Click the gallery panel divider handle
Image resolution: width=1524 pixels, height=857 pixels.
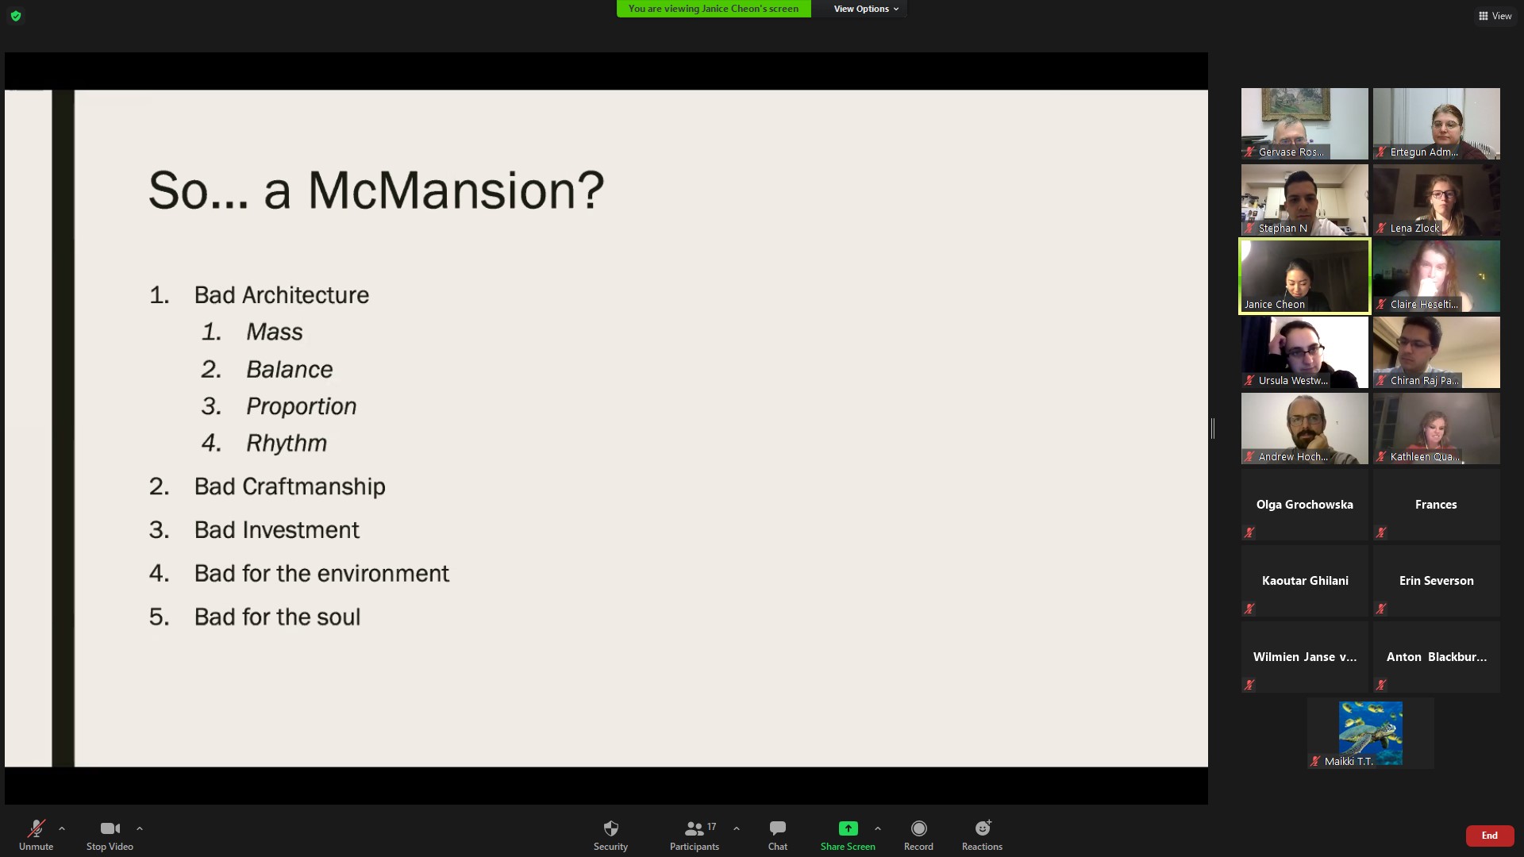[1213, 428]
